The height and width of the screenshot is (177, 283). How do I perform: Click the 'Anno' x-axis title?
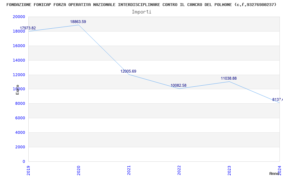point(274,173)
